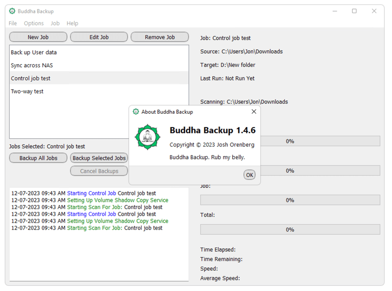
Task: Click the Remove Job button
Action: pyautogui.click(x=160, y=37)
